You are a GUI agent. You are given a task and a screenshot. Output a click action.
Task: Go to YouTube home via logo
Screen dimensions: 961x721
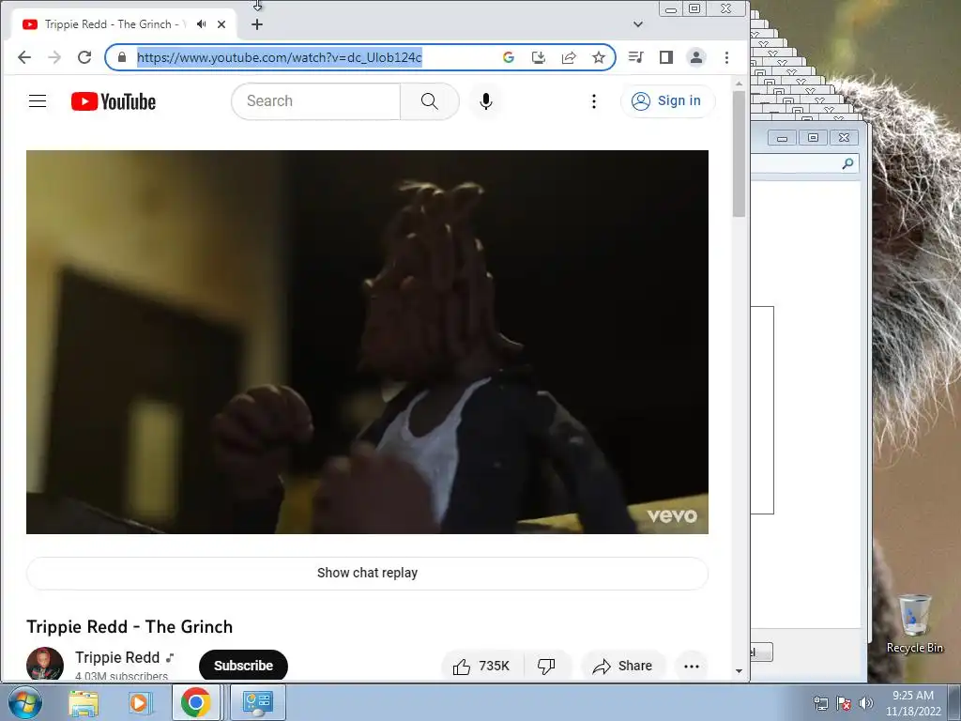tap(114, 101)
